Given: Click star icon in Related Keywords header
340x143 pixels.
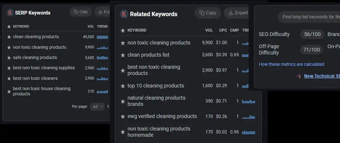Looking at the screenshot, I should (x=123, y=31).
